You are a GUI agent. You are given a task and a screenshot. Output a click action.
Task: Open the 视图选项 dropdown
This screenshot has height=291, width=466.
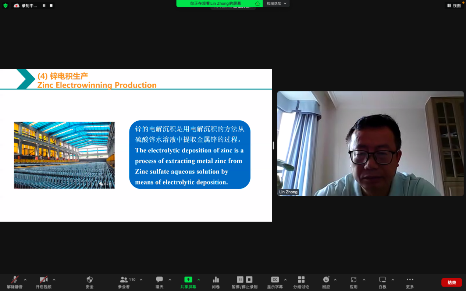point(277,3)
